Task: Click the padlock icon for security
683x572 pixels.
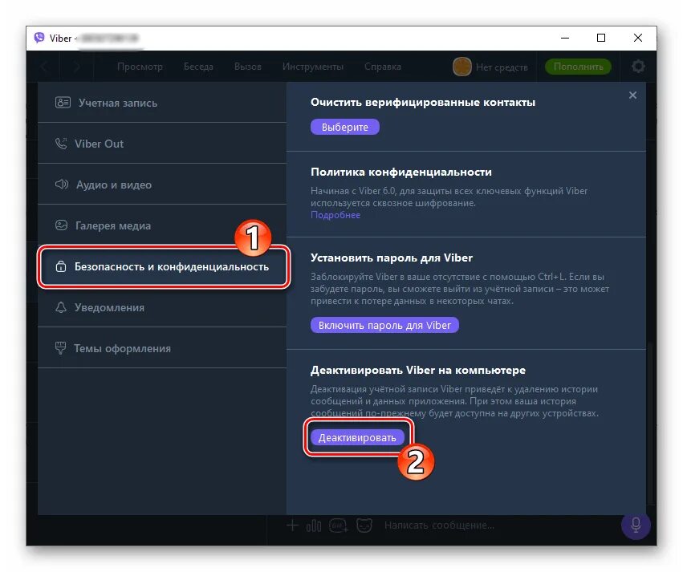Action: pyautogui.click(x=61, y=266)
